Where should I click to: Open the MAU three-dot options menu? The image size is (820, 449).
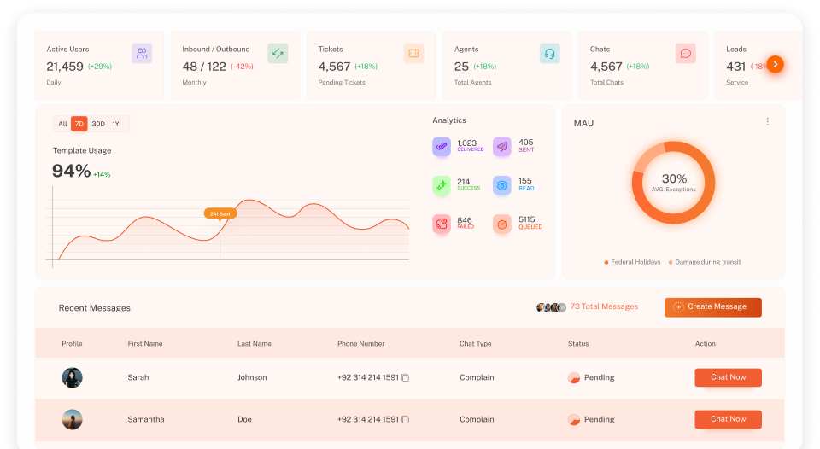(x=767, y=122)
